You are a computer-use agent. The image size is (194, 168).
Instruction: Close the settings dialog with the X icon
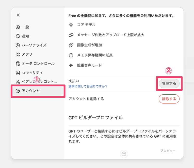18,15
